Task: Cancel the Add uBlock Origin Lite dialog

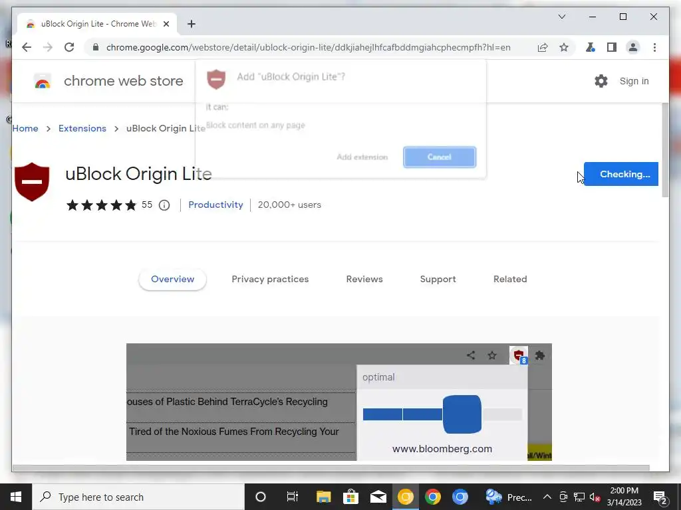Action: (x=440, y=157)
